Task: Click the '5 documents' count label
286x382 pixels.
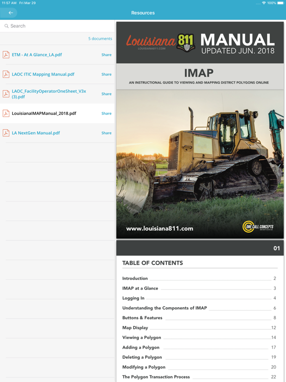Action: 100,38
